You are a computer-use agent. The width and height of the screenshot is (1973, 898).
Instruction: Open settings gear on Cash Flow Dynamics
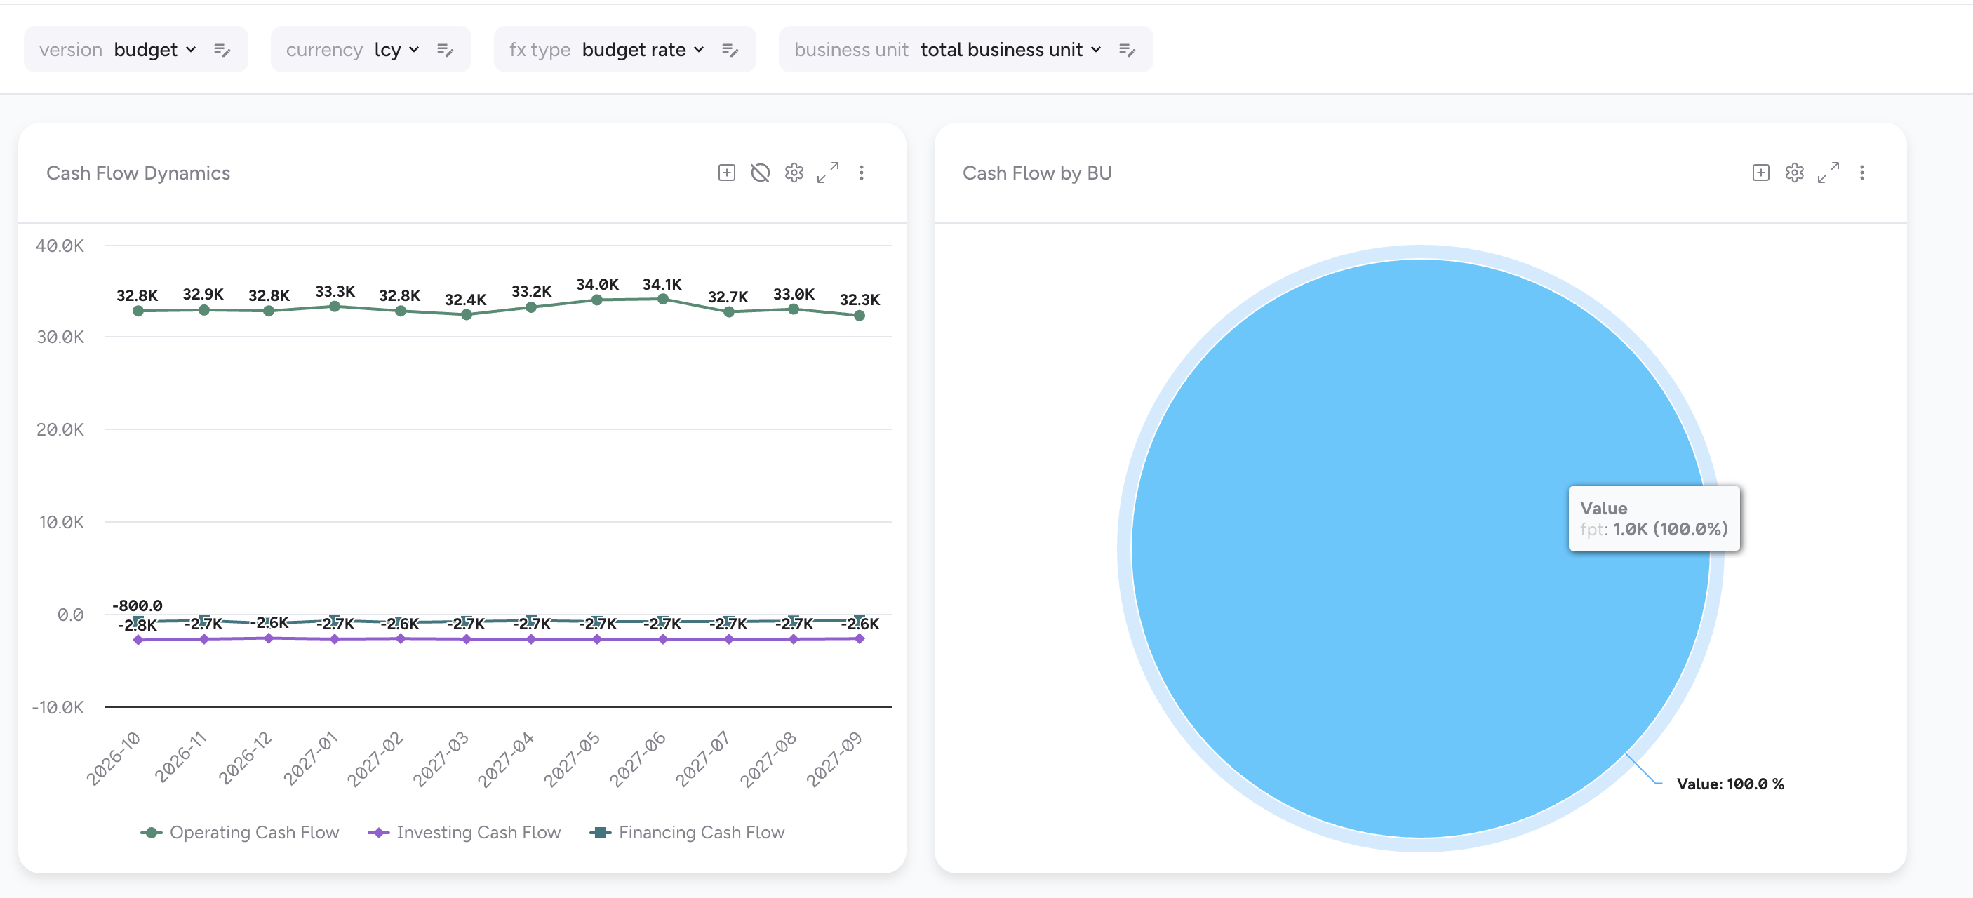794,173
